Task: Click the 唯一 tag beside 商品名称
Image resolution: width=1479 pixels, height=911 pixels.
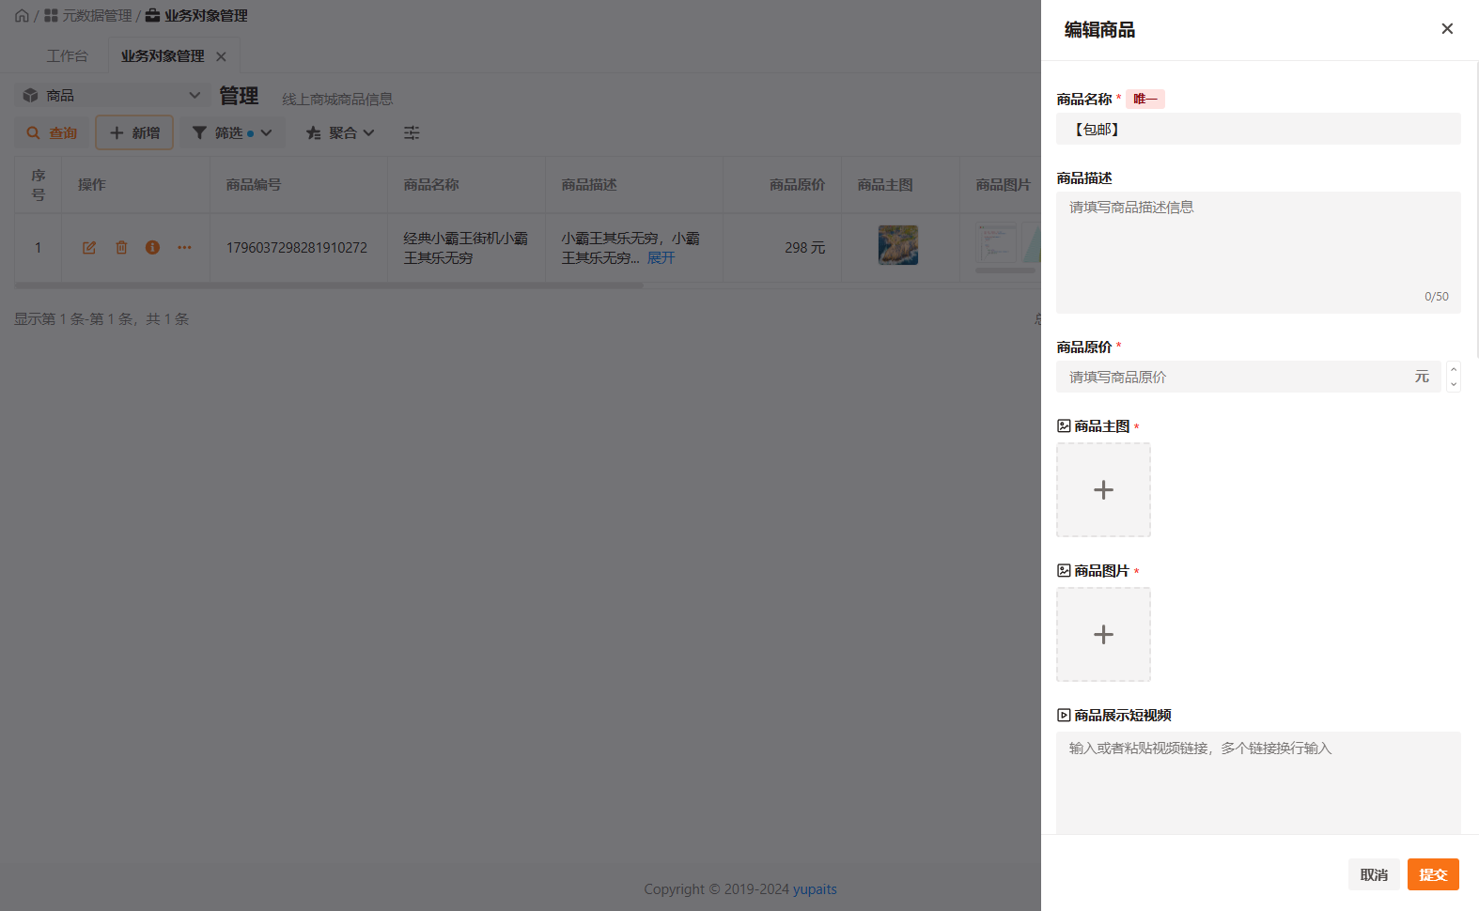Action: [x=1145, y=99]
